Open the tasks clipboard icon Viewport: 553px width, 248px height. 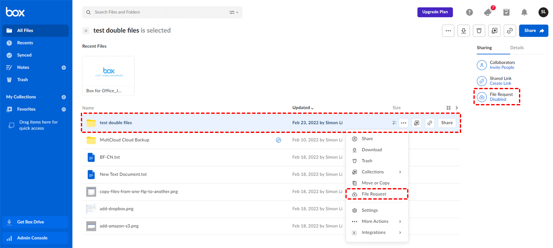[x=506, y=12]
